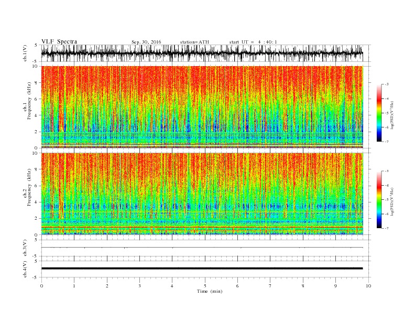Select the date text "Sep. 30, 2016"
The height and width of the screenshot is (321, 415).
click(x=146, y=42)
